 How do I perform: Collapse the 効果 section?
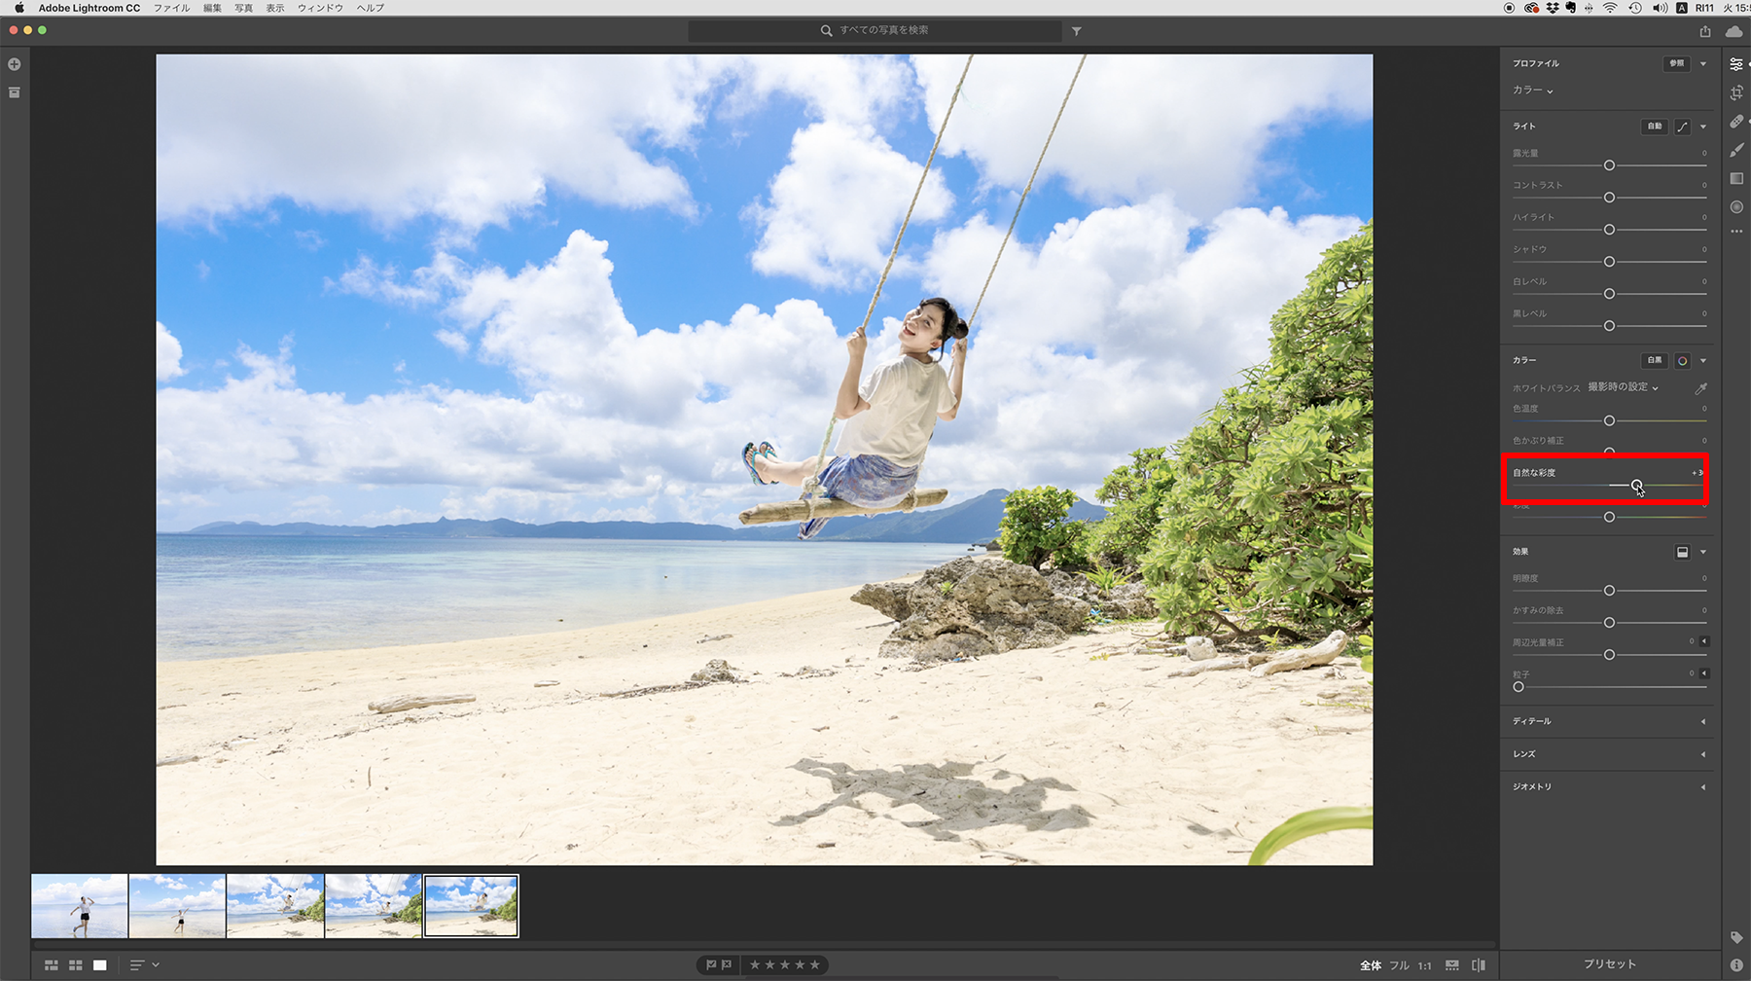coord(1703,552)
